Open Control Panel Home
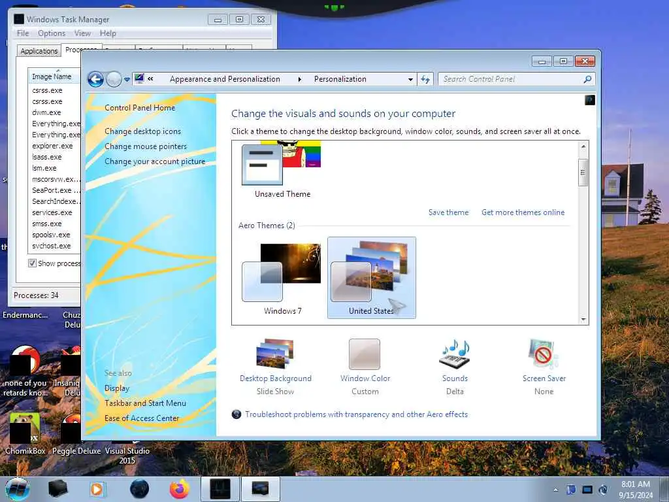The height and width of the screenshot is (502, 669). [x=140, y=108]
